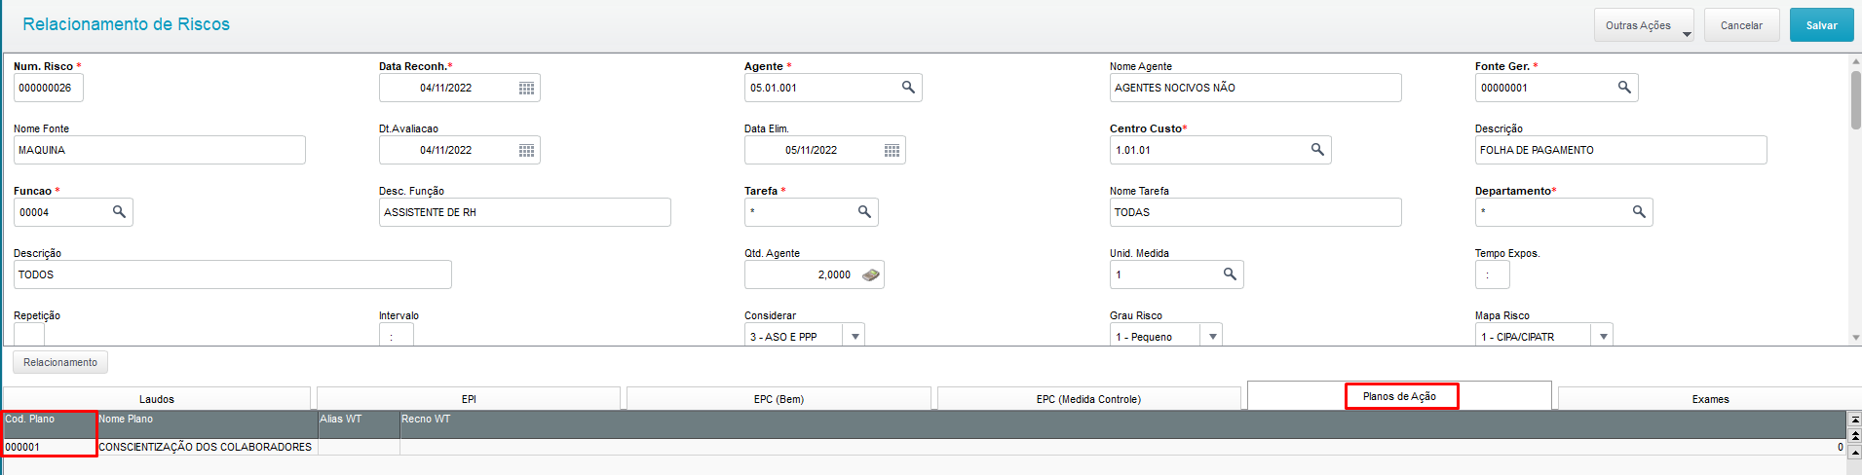
Task: Click Nome Fonte field MAQUINA
Action: 160,150
